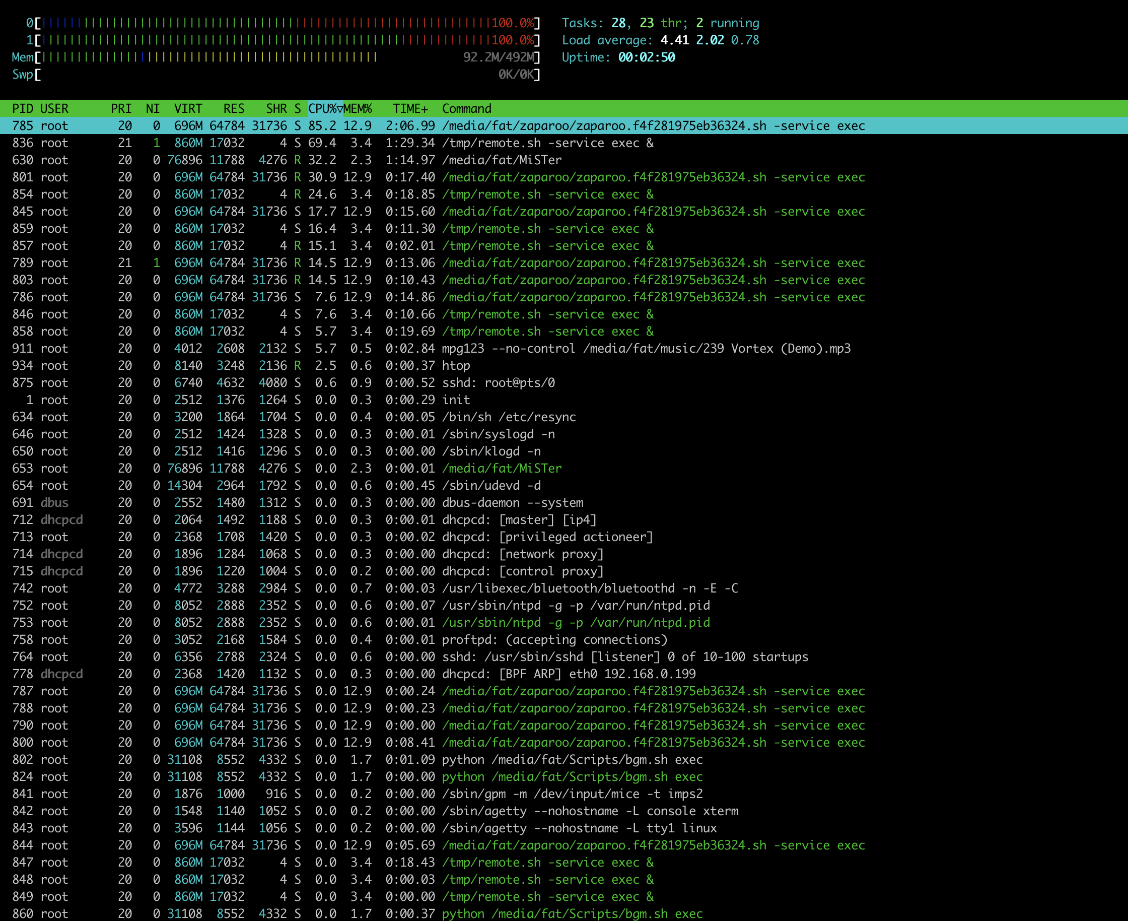
Task: Sort by the USER column header
Action: coord(54,109)
